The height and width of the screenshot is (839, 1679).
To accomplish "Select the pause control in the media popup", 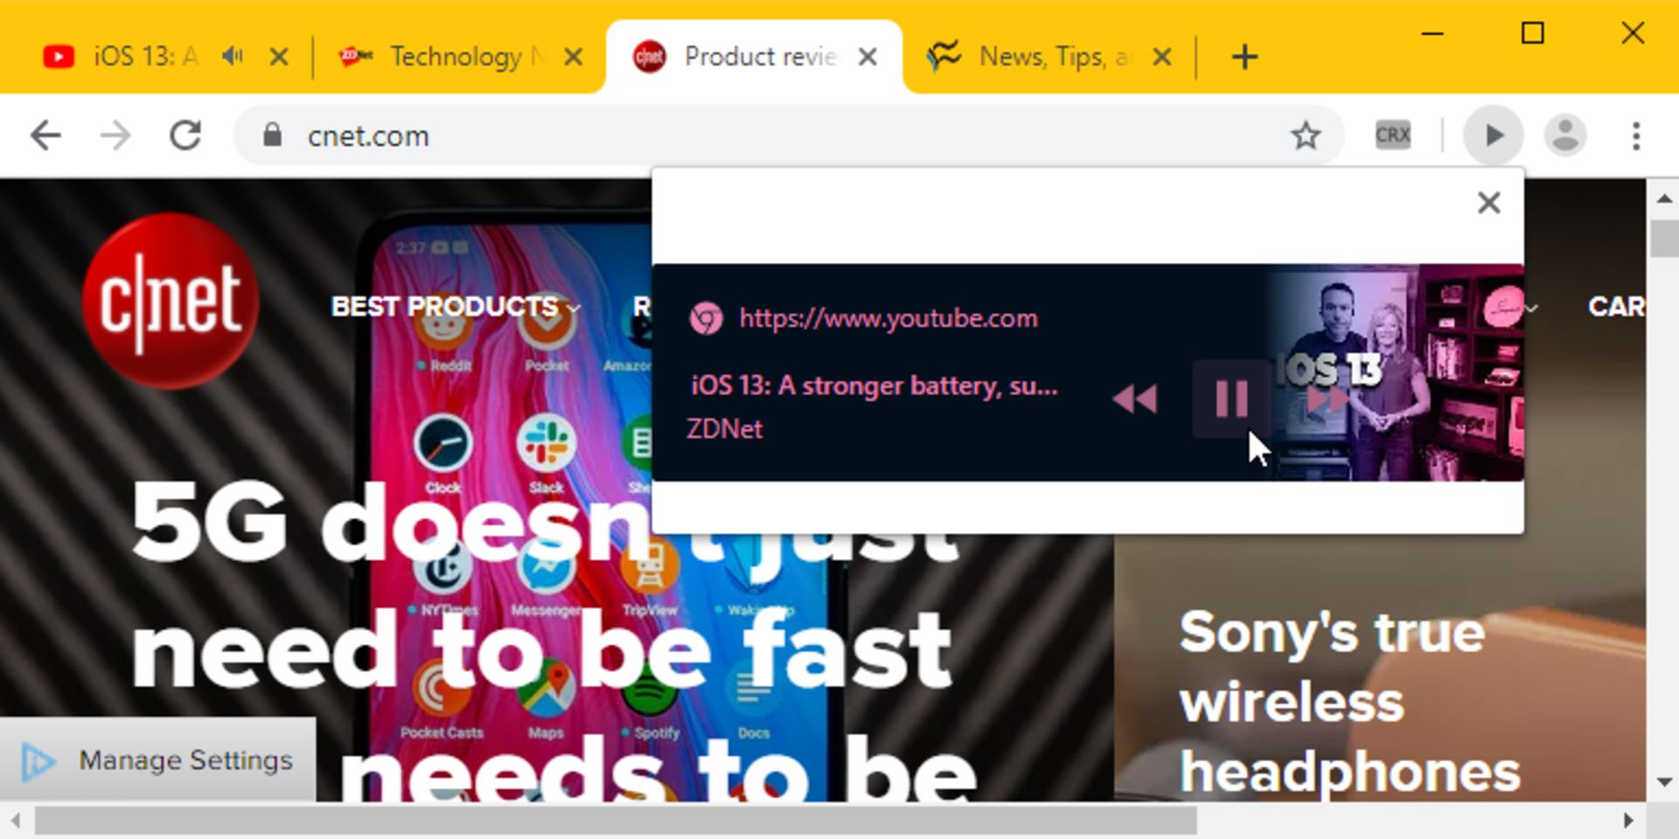I will click(x=1231, y=399).
